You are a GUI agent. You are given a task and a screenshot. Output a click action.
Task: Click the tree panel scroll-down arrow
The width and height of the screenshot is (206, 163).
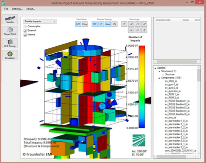[199, 153]
